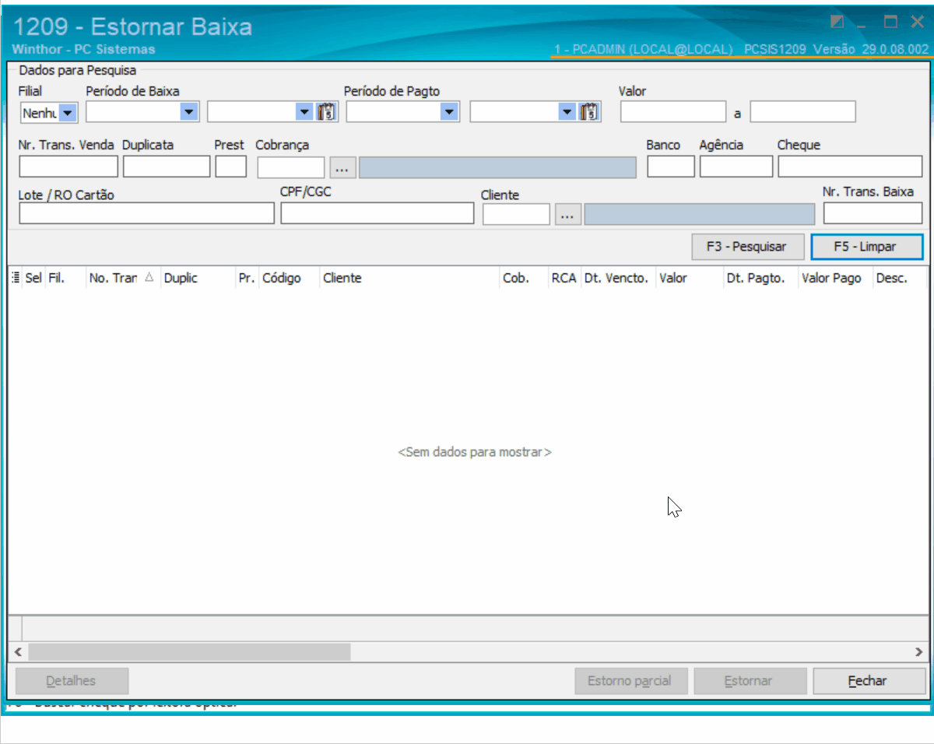This screenshot has width=934, height=744.
Task: Click the Fil. column header
Action: coord(65,278)
